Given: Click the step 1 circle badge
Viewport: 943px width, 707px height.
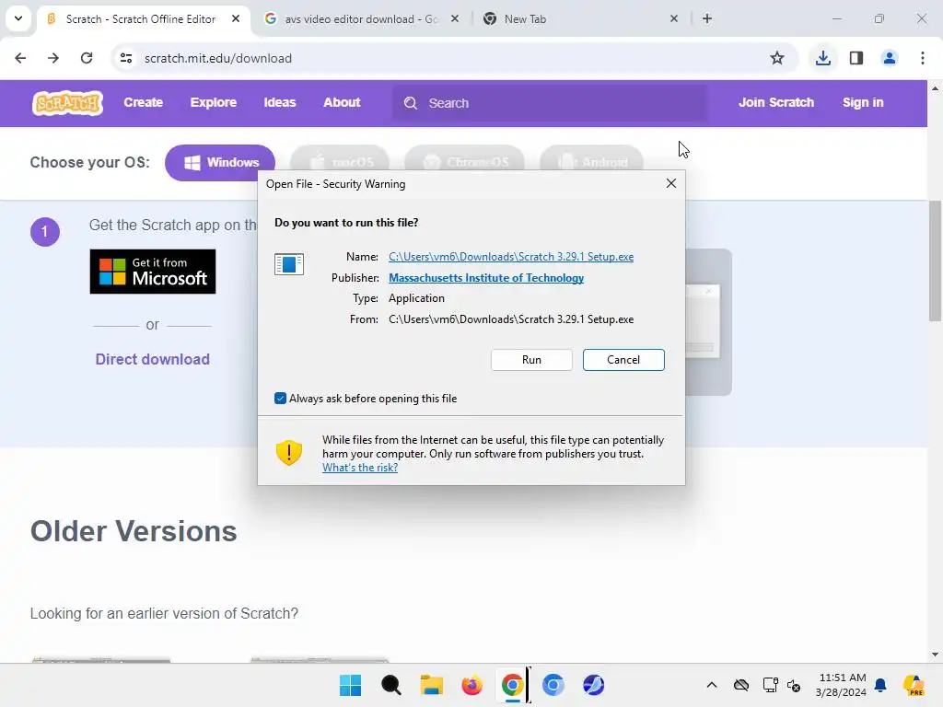Looking at the screenshot, I should 45,231.
